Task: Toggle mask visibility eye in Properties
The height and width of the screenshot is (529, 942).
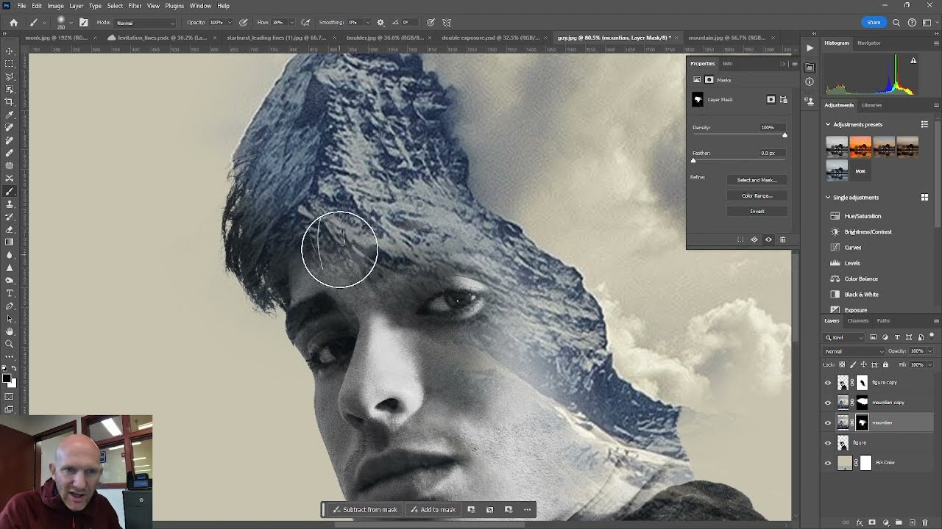Action: click(x=768, y=240)
